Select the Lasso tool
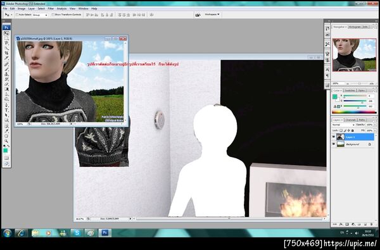The height and width of the screenshot is (250, 380). 6,43
